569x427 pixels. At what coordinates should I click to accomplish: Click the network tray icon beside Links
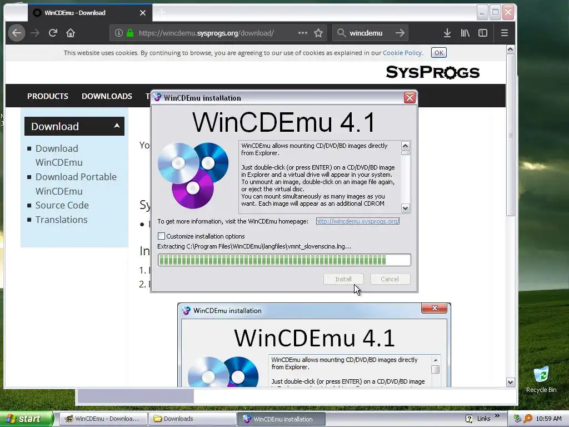(x=517, y=419)
